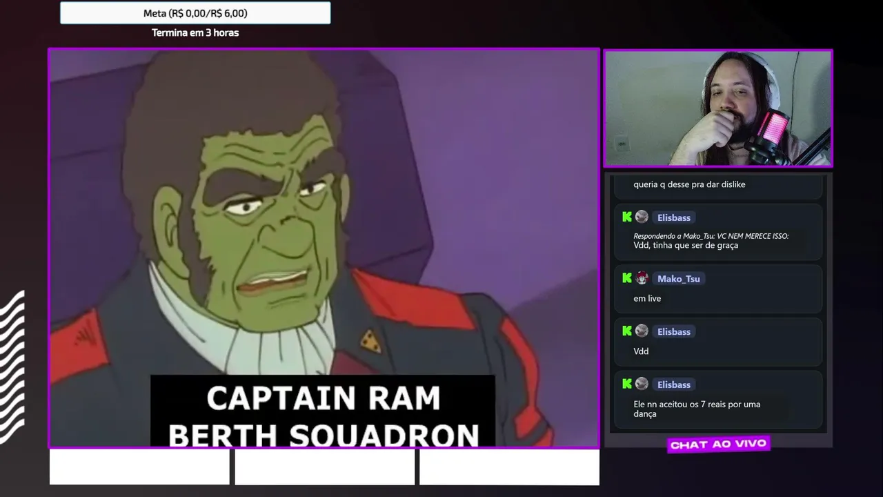Click the "Termina em 3 horas" countdown text
This screenshot has width=883, height=497.
click(195, 32)
